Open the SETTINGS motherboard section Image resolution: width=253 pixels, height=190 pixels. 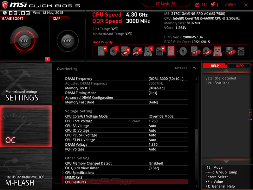click(26, 84)
